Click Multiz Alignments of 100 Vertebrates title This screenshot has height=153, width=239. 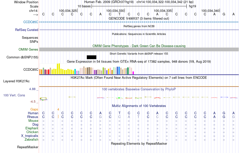tap(139, 106)
